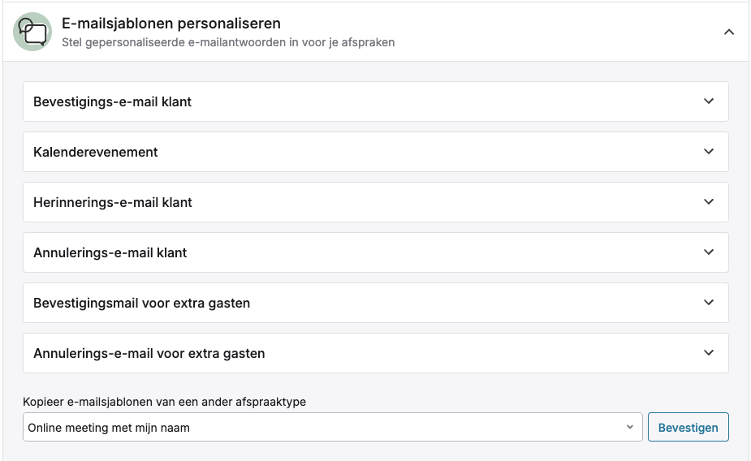Screen dimensions: 751x461
Task: Click the subtitle about gepersonaliseerde e-mailantwoorden
Action: pyautogui.click(x=228, y=42)
